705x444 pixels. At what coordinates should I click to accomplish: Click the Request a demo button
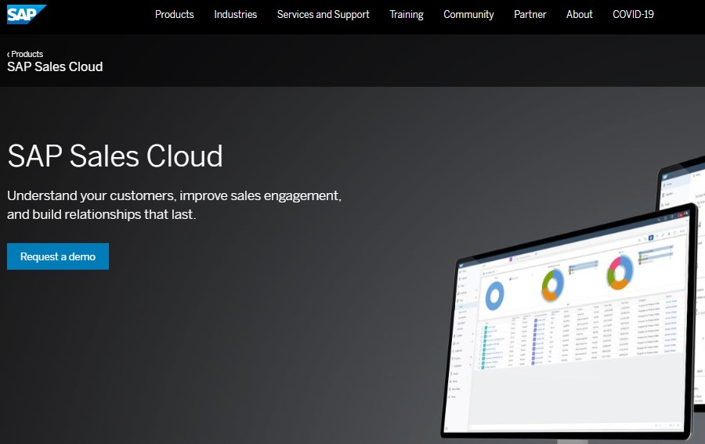coord(58,256)
